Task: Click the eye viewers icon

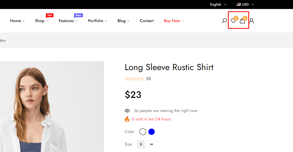Action: [127, 111]
